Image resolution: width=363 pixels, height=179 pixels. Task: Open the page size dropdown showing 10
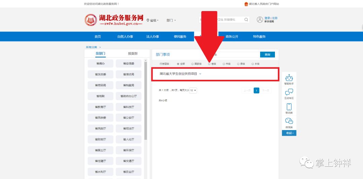click(x=193, y=91)
